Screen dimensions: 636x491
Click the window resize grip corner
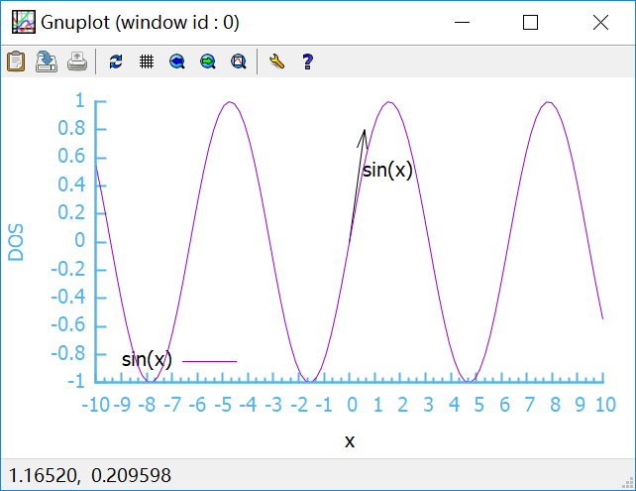tap(628, 483)
